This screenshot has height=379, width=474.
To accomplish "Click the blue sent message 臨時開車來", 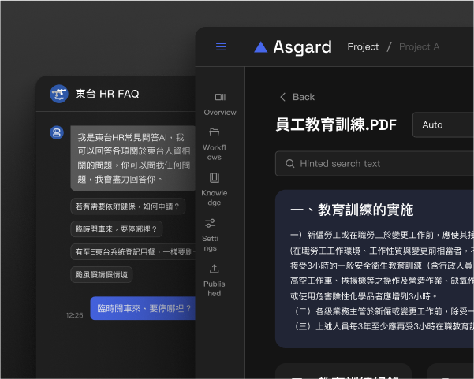I will click(143, 308).
